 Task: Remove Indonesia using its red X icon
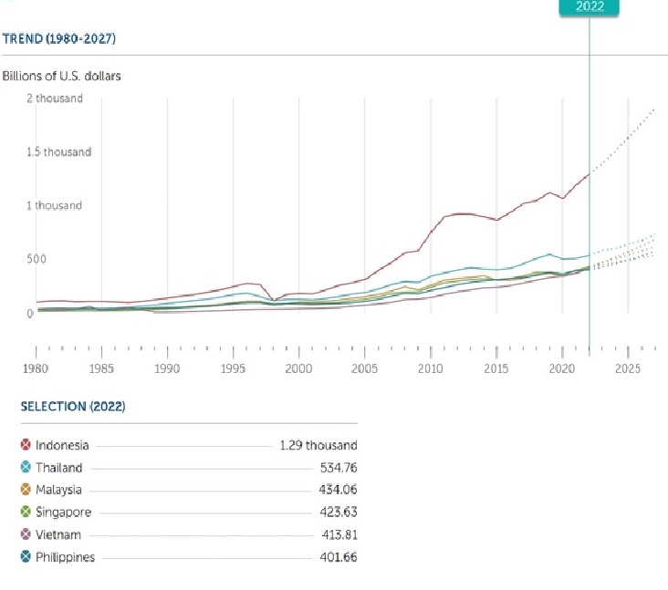(x=26, y=445)
